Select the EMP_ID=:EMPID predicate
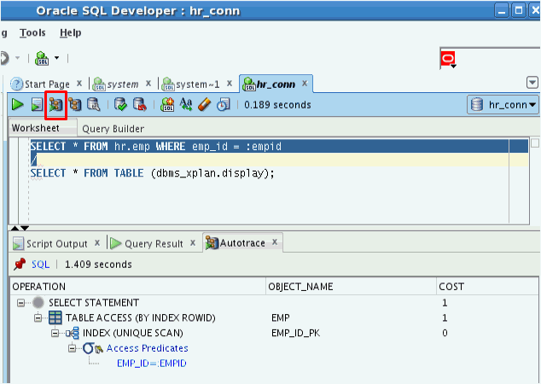The image size is (541, 384). tap(152, 363)
